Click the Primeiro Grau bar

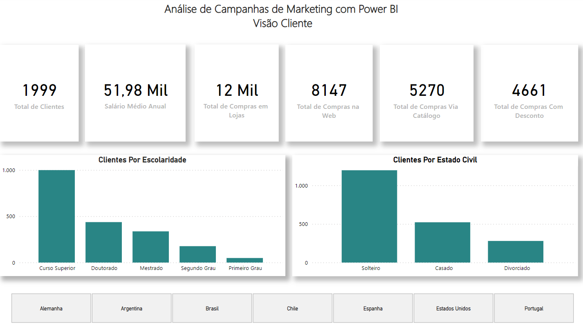pyautogui.click(x=245, y=260)
